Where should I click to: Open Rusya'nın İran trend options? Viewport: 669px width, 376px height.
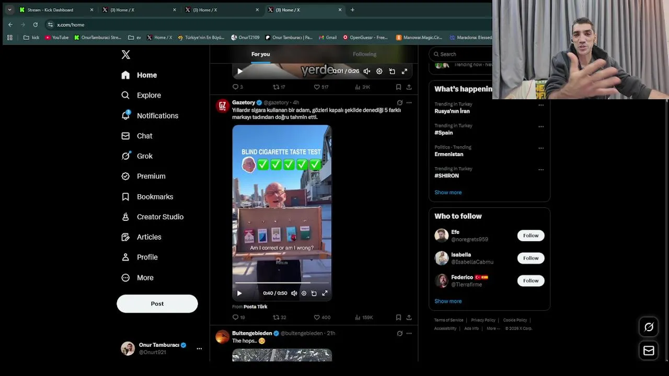point(541,105)
